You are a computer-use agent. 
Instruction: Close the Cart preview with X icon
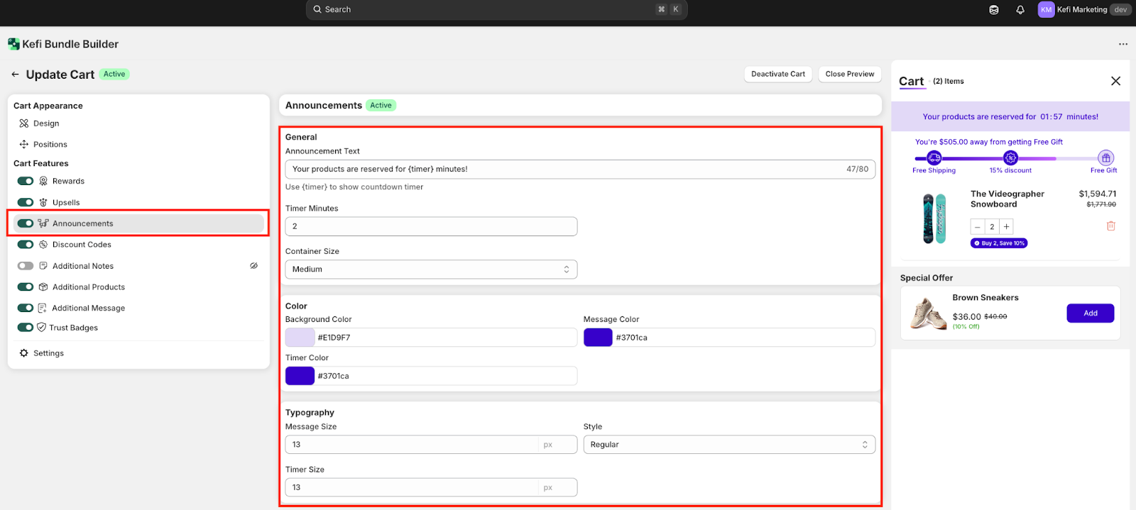[x=1115, y=81]
